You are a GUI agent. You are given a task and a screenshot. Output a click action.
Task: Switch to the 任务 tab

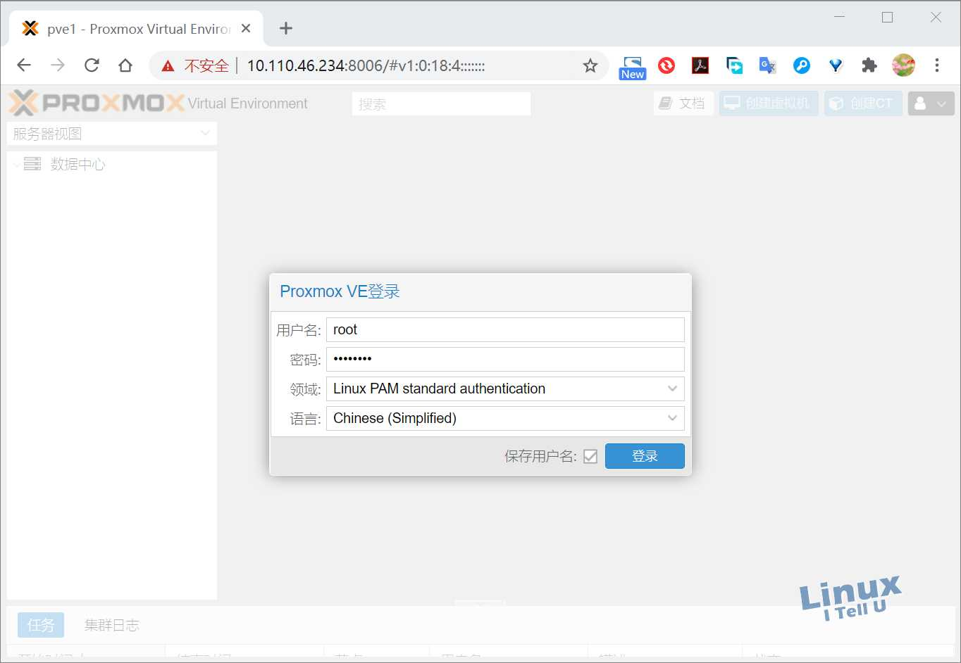pos(41,625)
